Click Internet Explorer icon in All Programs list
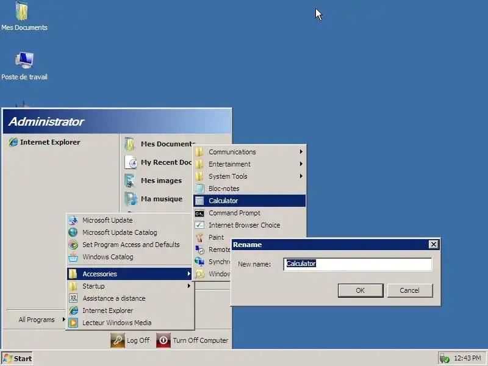Viewport: 488px width, 366px height. pyautogui.click(x=74, y=310)
